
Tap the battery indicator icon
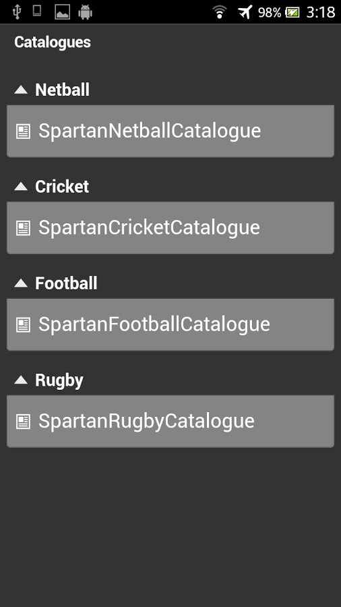coord(292,12)
